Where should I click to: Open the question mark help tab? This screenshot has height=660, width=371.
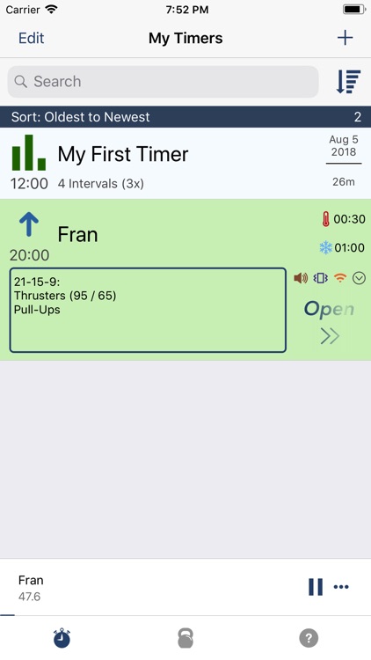point(309,638)
